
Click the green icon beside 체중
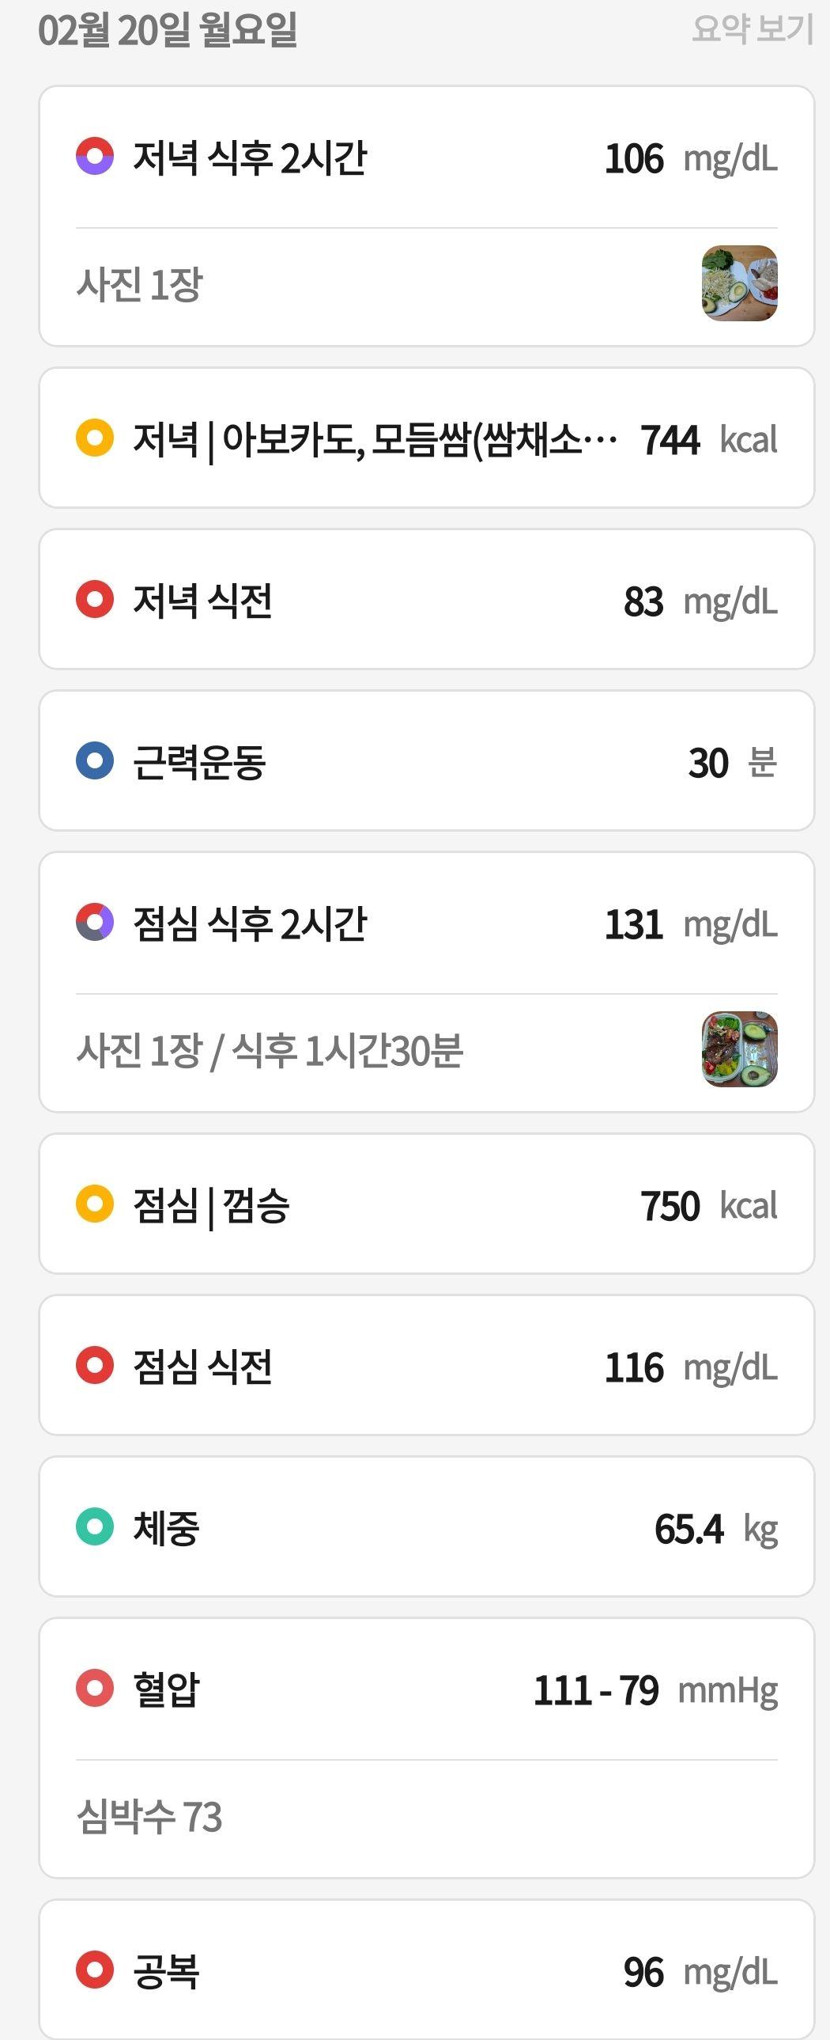pos(95,1526)
